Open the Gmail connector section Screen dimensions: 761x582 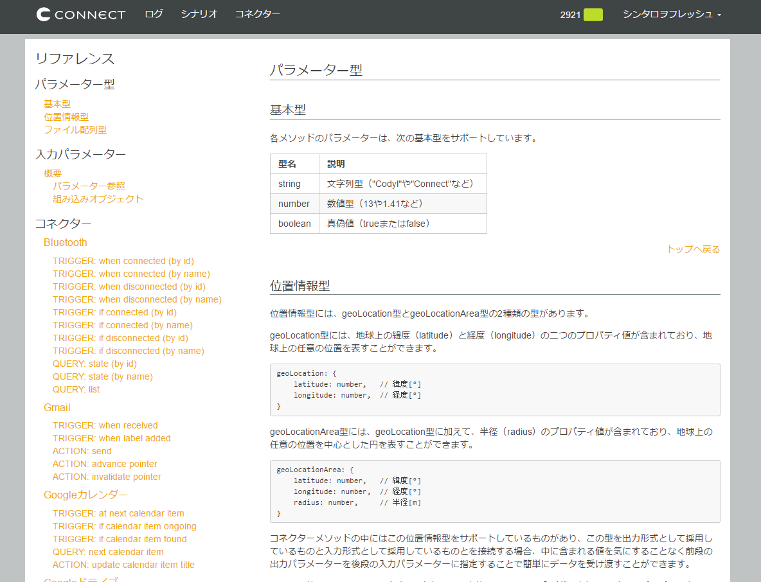click(57, 407)
